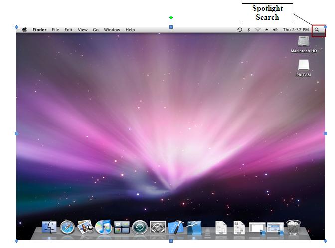Screen dimensions: 335x248
Task: Open Time Machine from the Dock
Action: click(140, 227)
